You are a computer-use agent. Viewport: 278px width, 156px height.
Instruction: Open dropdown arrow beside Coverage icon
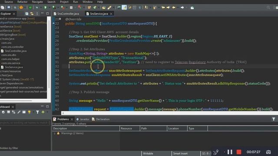tap(58, 8)
